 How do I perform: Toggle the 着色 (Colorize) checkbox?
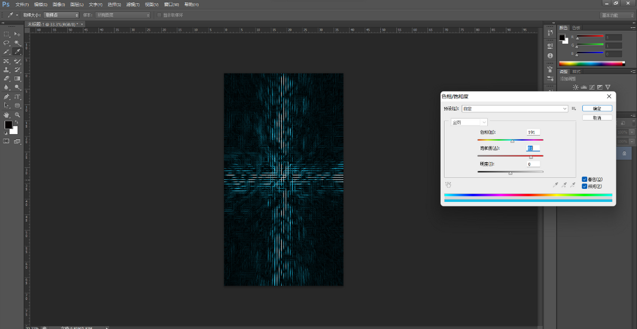pyautogui.click(x=584, y=179)
